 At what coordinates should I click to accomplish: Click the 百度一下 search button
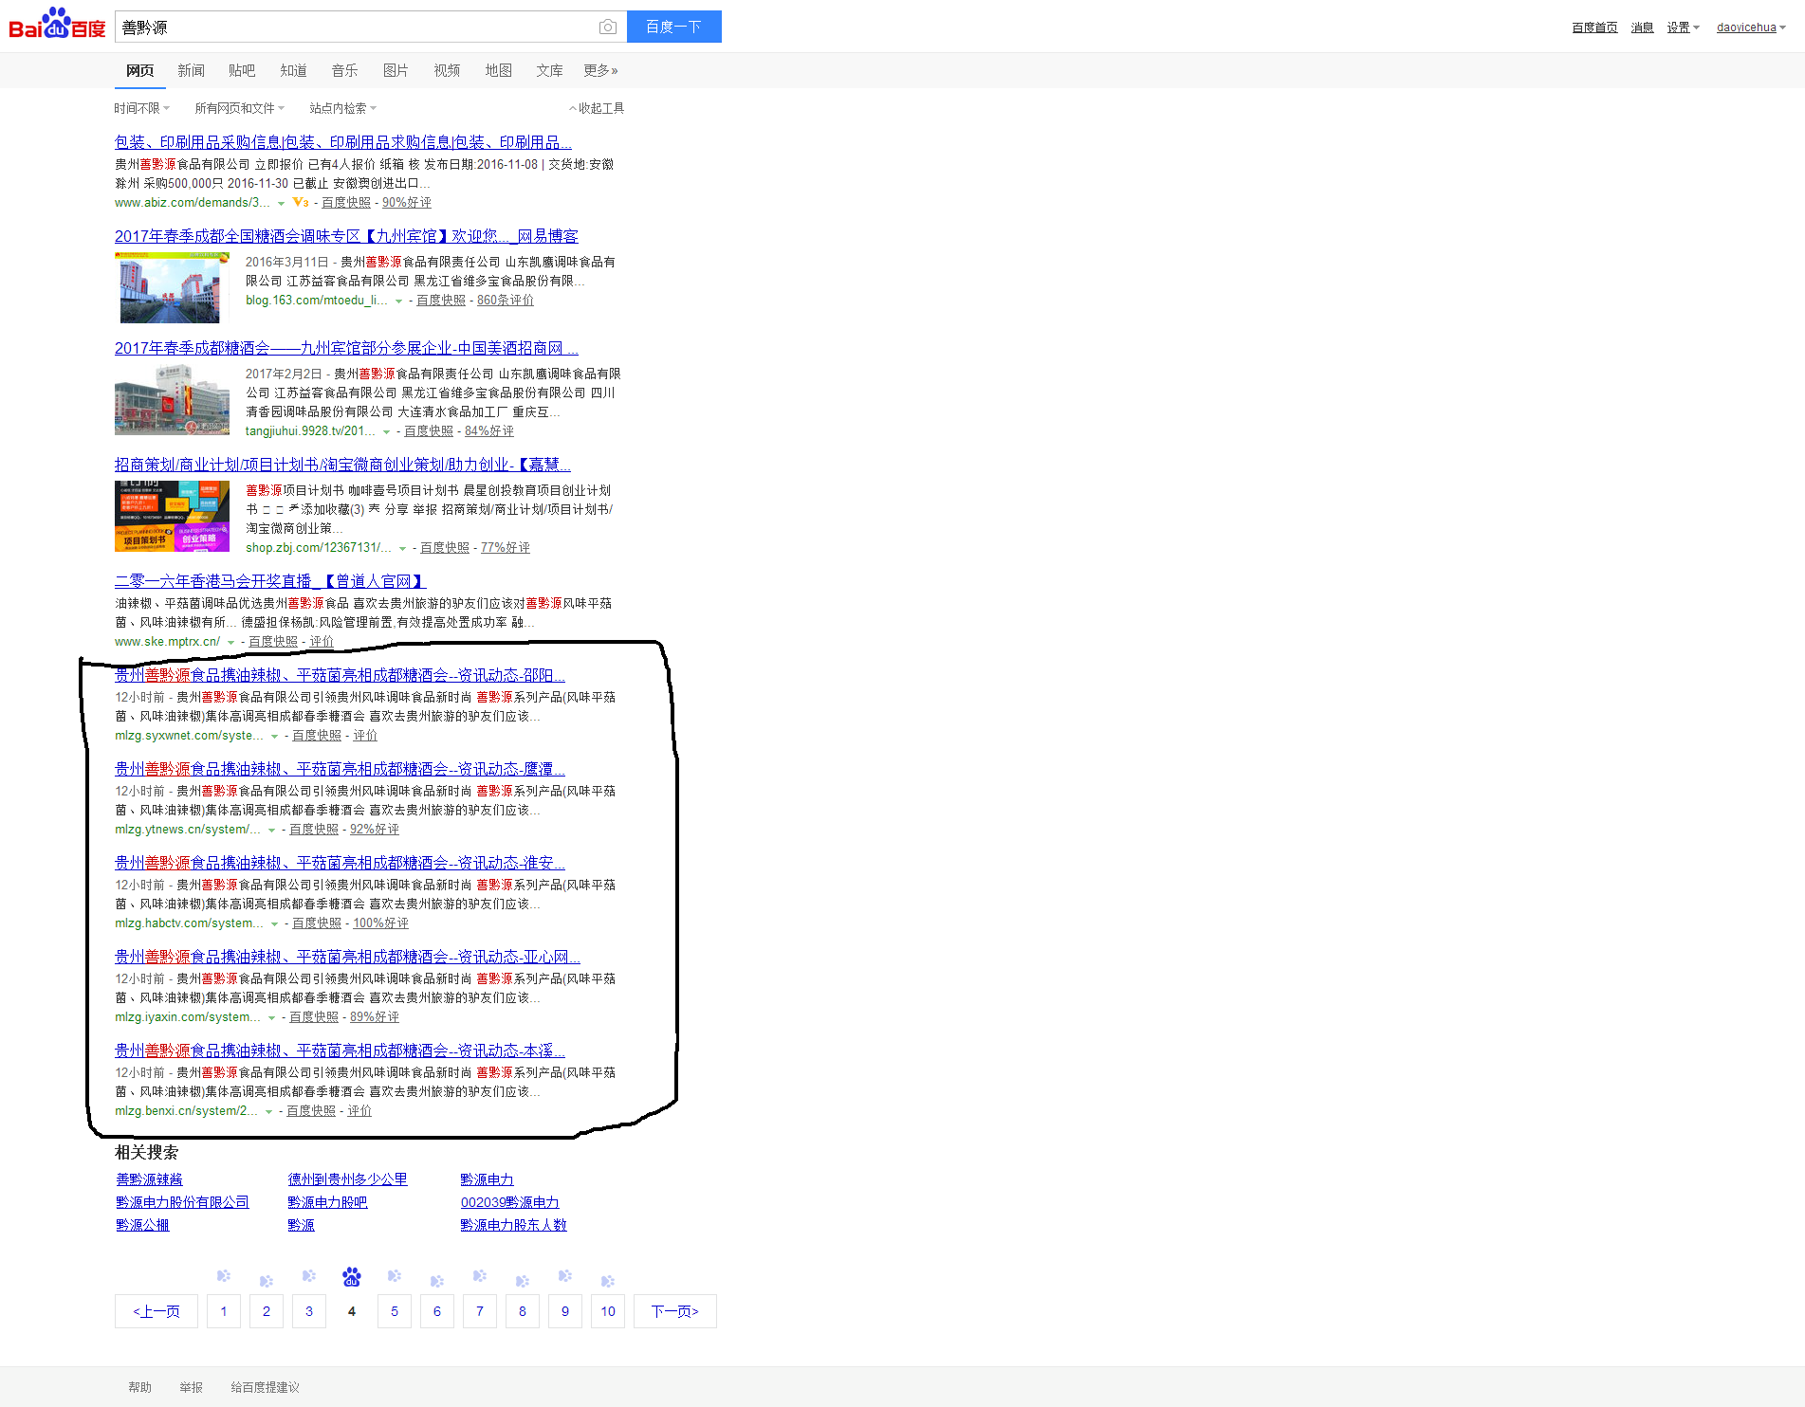[674, 27]
